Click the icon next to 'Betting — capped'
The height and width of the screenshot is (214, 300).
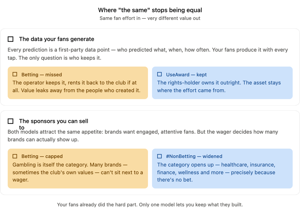[x=15, y=156]
